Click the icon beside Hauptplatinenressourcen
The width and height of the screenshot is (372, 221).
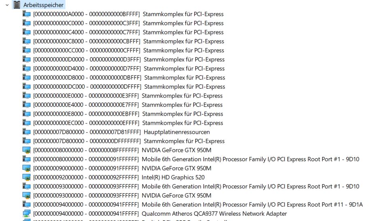click(x=27, y=132)
